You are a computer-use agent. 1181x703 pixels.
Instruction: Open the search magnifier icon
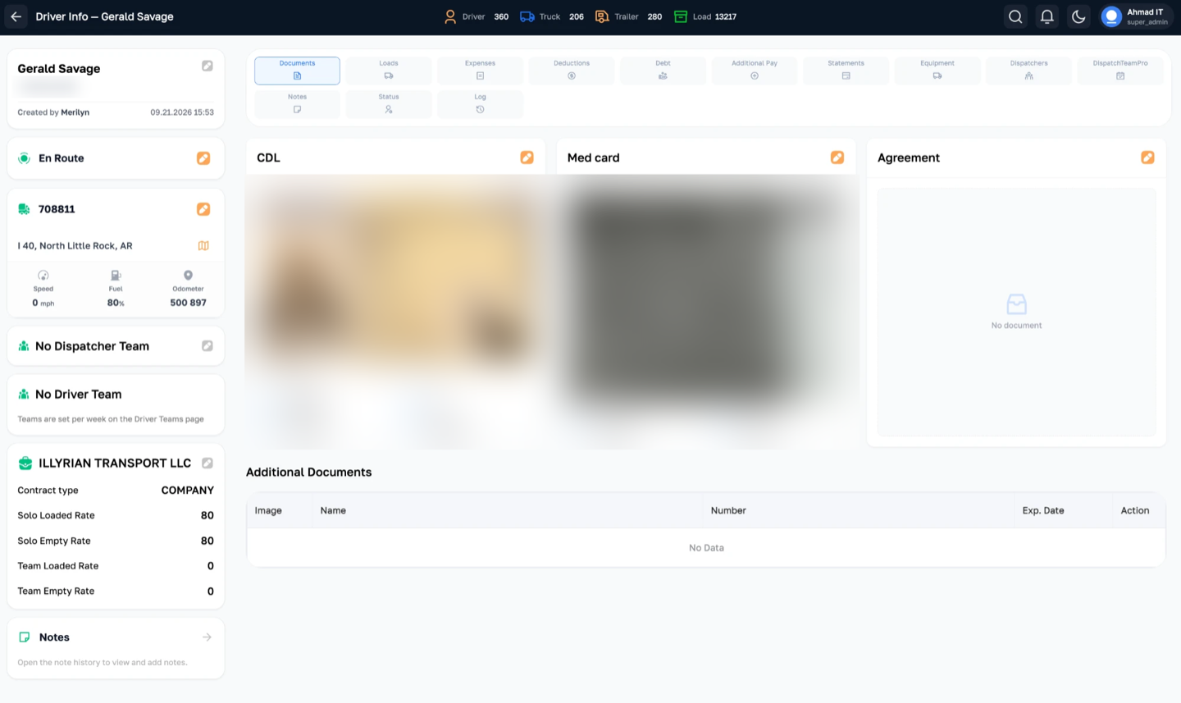click(x=1015, y=16)
